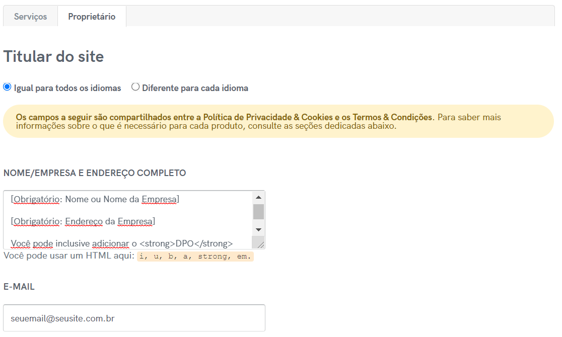562x337 pixels.
Task: Focus the e-mail input field
Action: (134, 318)
